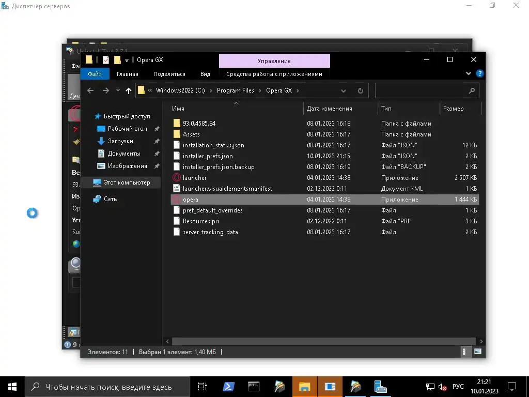Switch to large icons view in status bar

coord(478,352)
